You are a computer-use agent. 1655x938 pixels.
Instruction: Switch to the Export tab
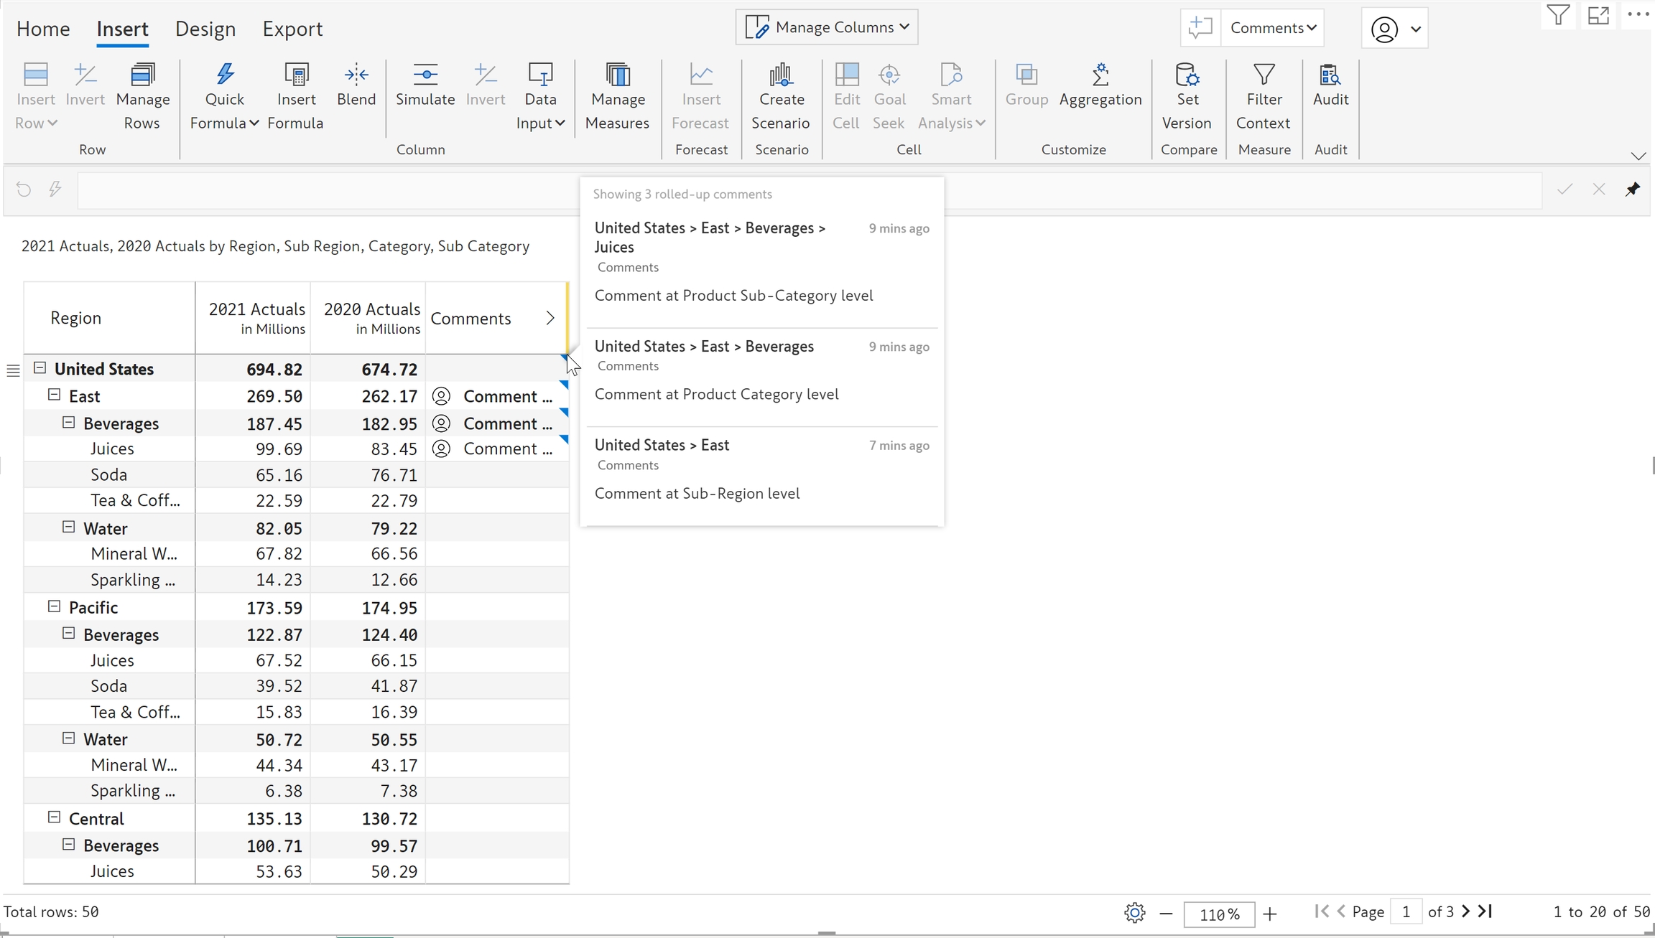292,29
